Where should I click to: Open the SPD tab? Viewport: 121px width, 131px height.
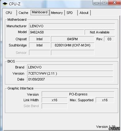[71, 13]
